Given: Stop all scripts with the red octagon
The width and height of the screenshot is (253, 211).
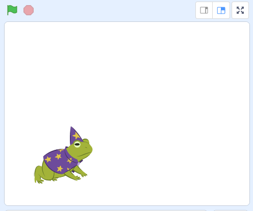Looking at the screenshot, I should click(x=29, y=10).
